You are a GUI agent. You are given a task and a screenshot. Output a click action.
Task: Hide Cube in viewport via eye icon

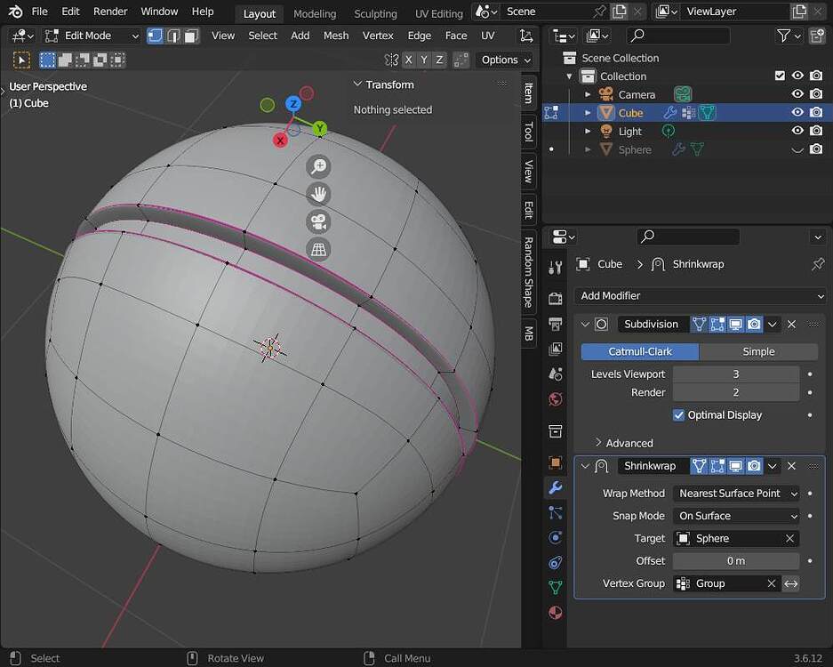(x=797, y=112)
